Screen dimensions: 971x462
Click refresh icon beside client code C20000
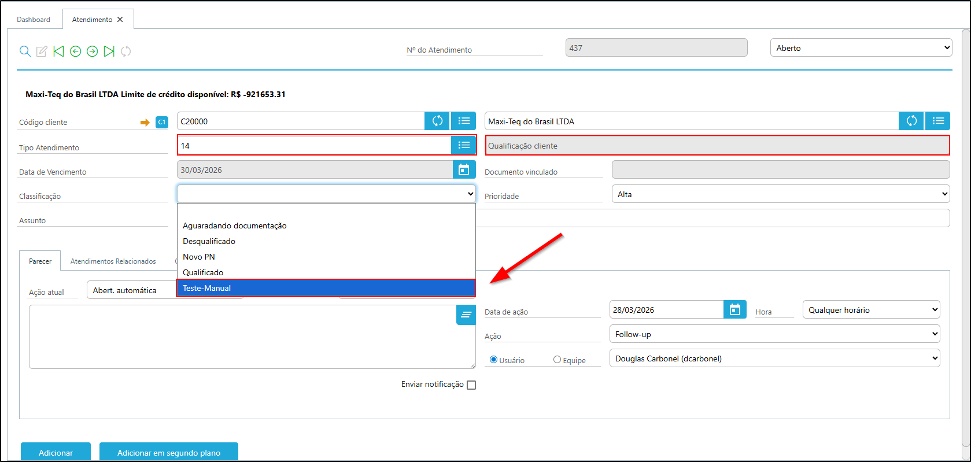pyautogui.click(x=437, y=121)
